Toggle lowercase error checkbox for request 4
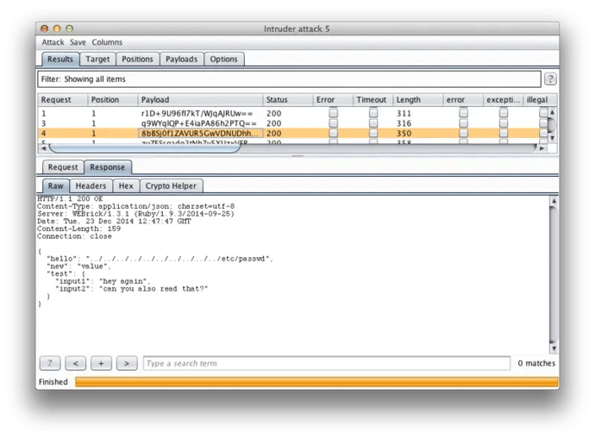Viewport: 595px width, 439px height. click(x=464, y=134)
